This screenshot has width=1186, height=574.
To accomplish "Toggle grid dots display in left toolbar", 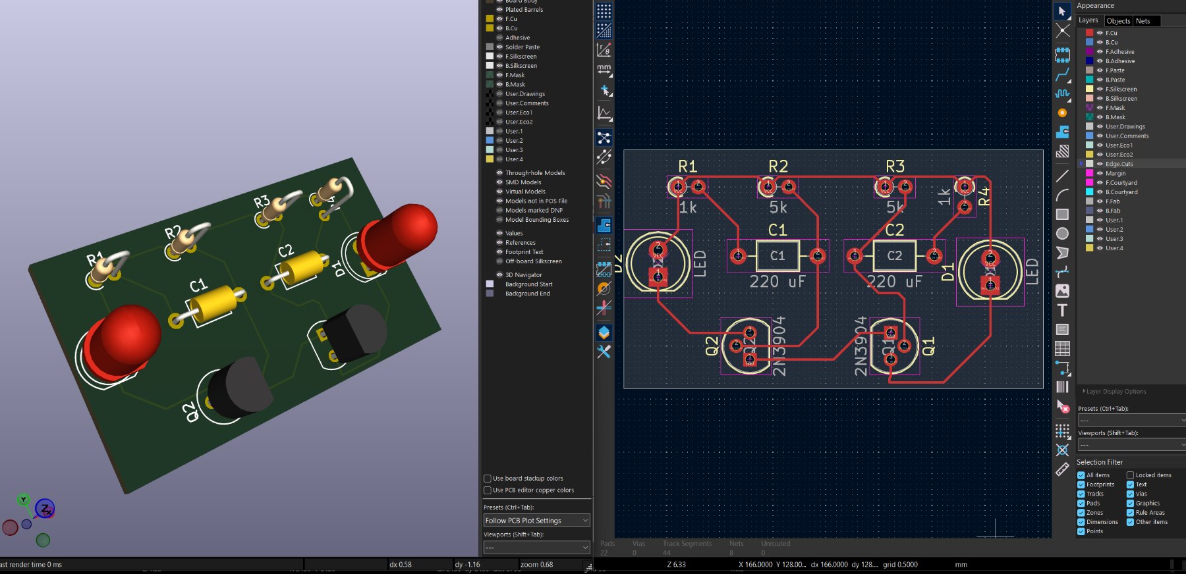I will [x=604, y=11].
